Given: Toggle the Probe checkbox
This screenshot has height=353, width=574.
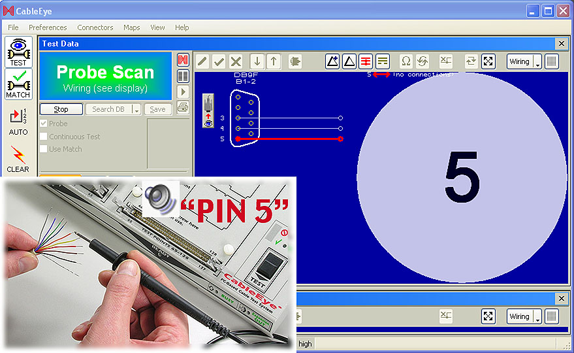Looking at the screenshot, I should (44, 123).
